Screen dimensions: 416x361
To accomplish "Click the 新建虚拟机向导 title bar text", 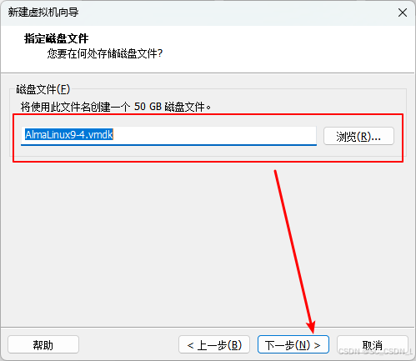I will click(43, 13).
